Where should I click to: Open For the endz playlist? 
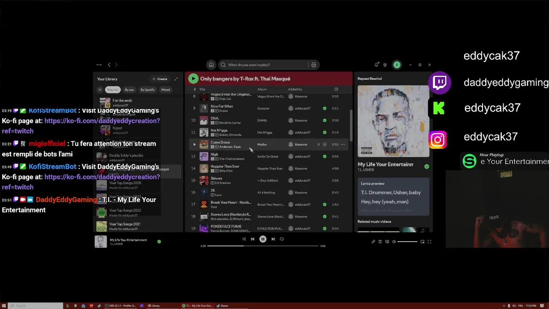137,103
